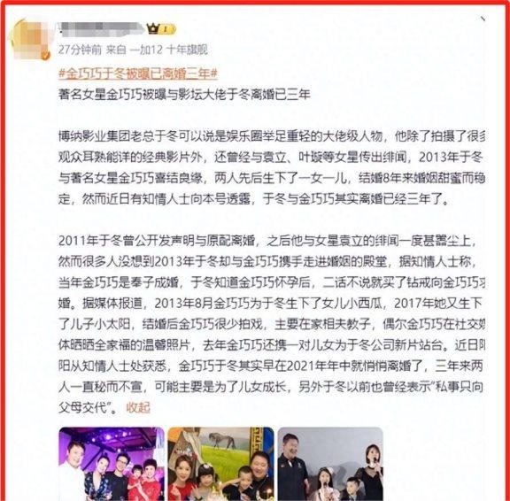Click the 来自 label before the device name

116,50
